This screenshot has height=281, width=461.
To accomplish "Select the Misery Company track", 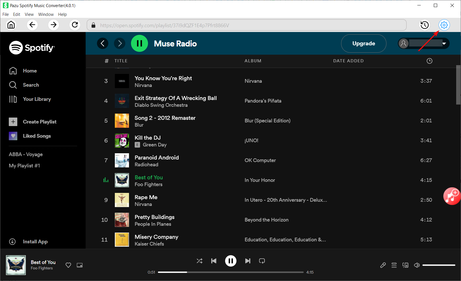I will [157, 237].
